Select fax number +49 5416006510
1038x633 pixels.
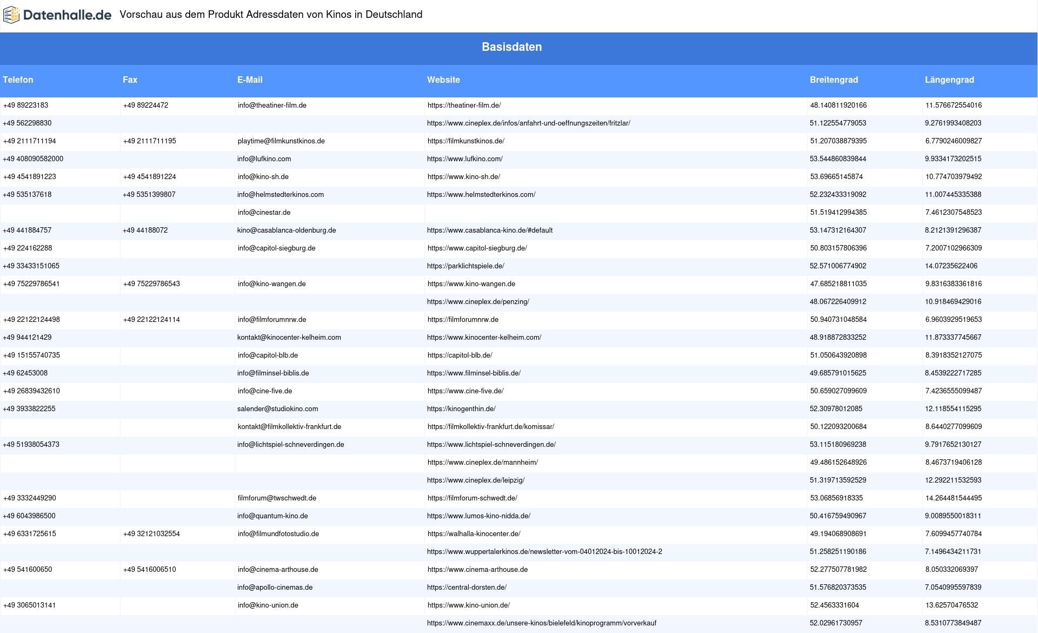point(149,570)
